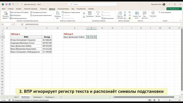Screen dimensions: 183x103
Task: Launch Text to Columns (Текст по столбцам)
Action: click(120, 15)
